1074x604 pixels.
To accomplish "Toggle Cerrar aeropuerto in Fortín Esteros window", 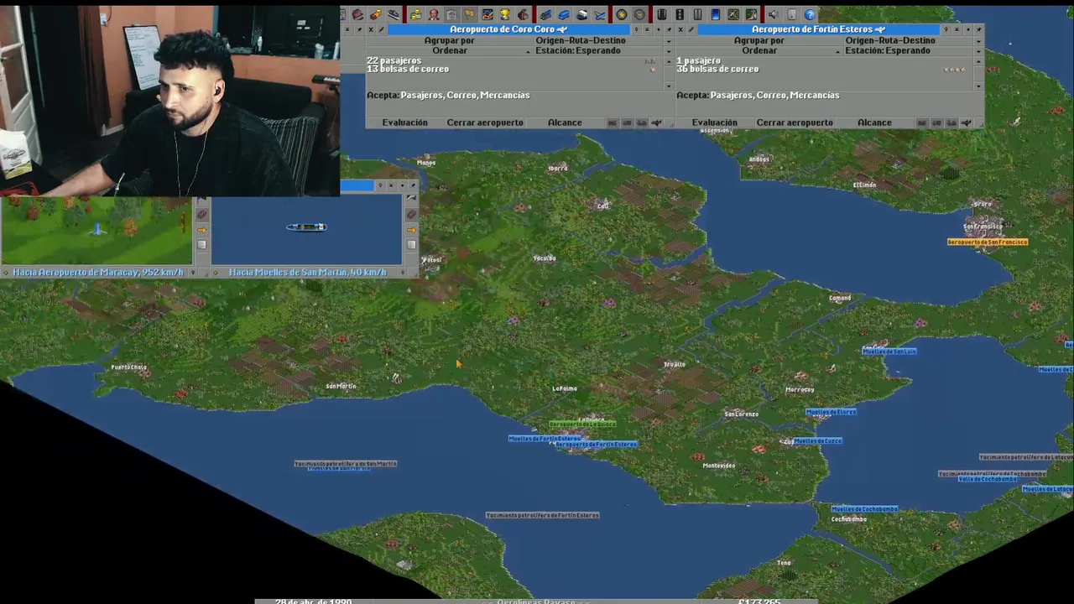I will (x=795, y=122).
